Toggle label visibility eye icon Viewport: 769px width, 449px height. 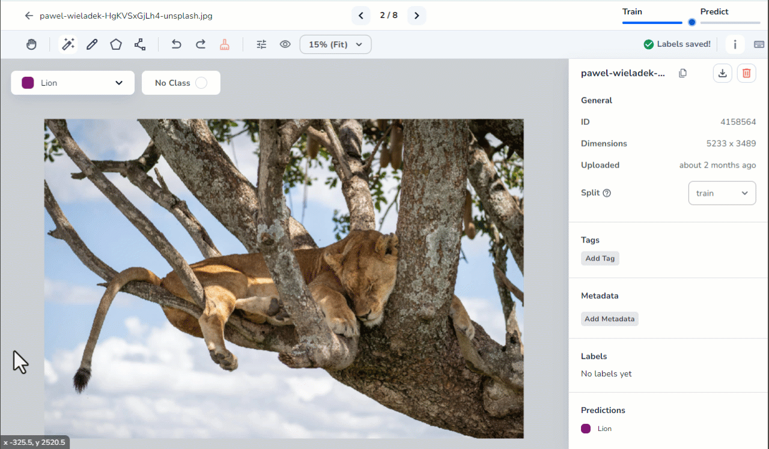click(x=285, y=44)
